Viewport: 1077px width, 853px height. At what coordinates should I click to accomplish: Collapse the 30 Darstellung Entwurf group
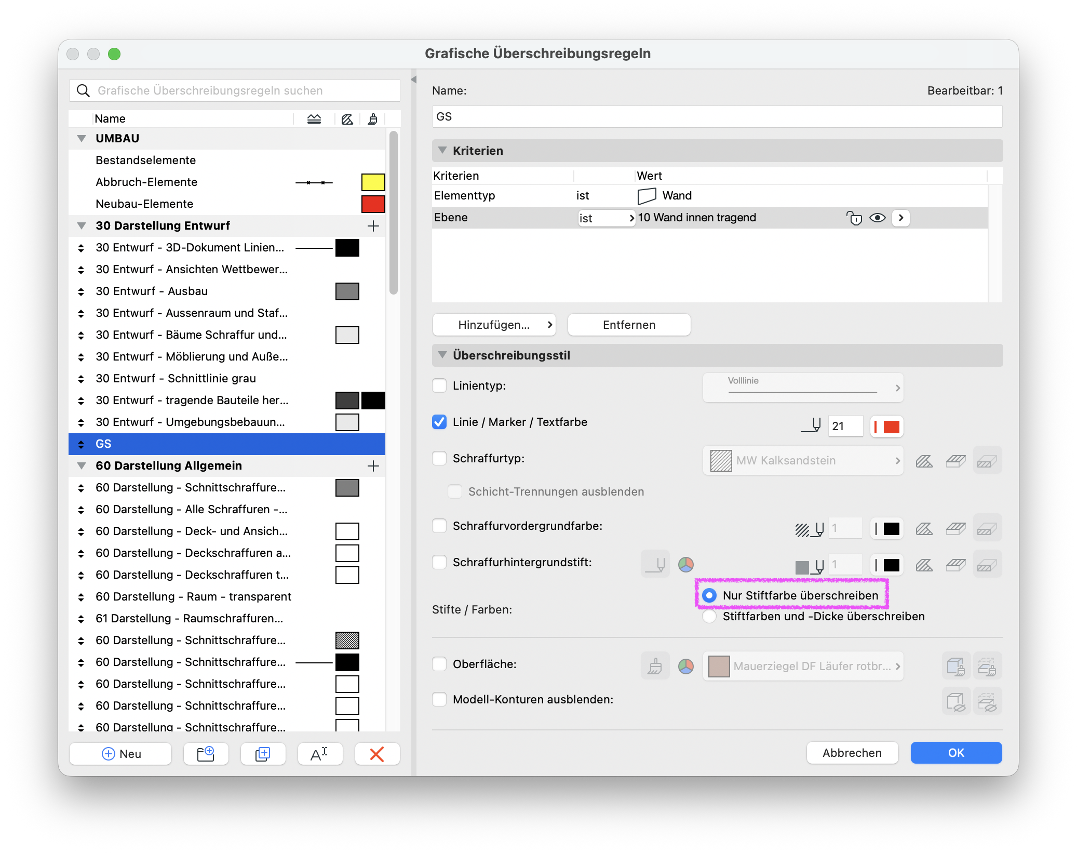(x=82, y=226)
